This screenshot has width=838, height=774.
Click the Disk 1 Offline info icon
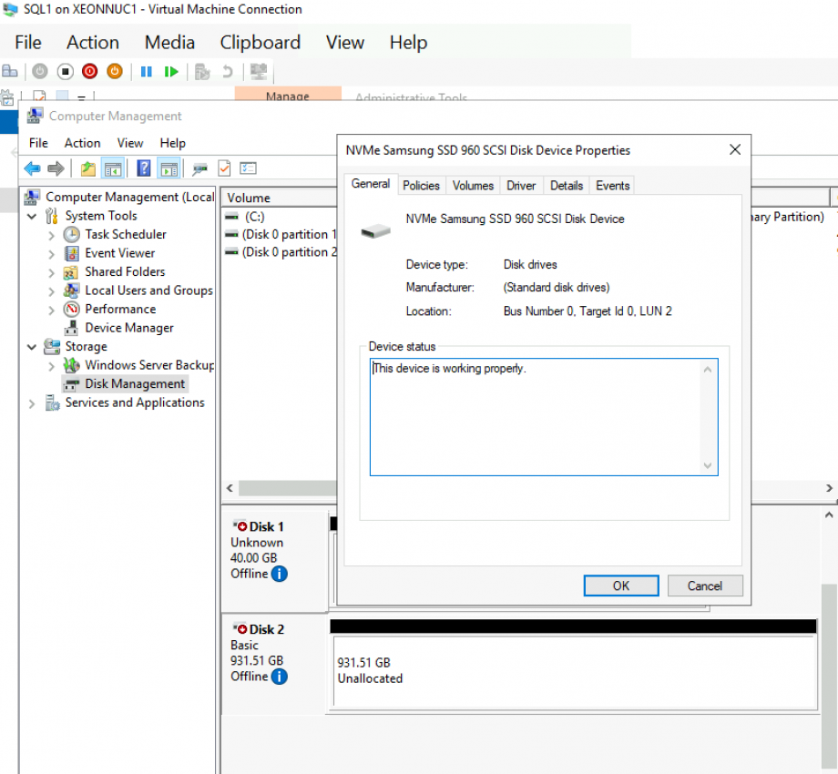[280, 574]
